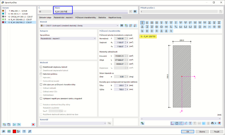Choose the L-shaped angle section icon
This screenshot has width=225, height=135.
click(x=171, y=27)
